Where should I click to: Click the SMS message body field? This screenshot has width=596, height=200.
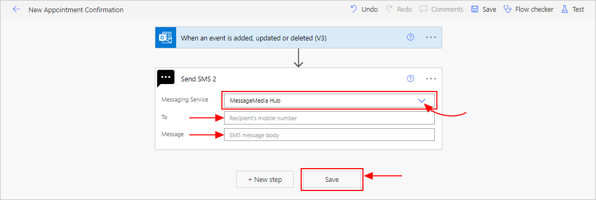point(329,135)
